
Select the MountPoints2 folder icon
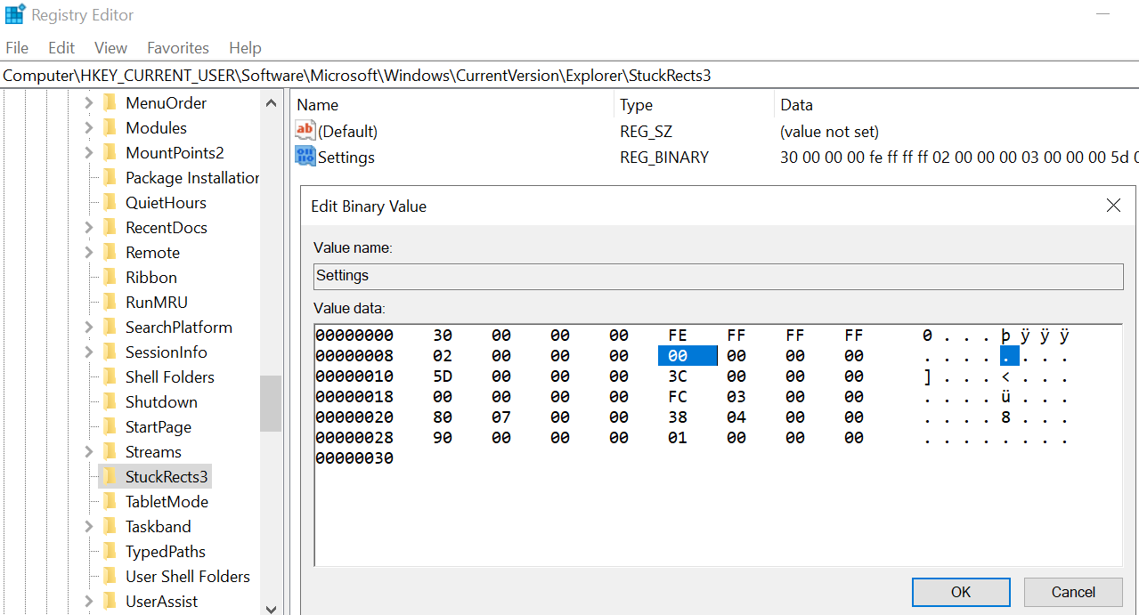110,153
